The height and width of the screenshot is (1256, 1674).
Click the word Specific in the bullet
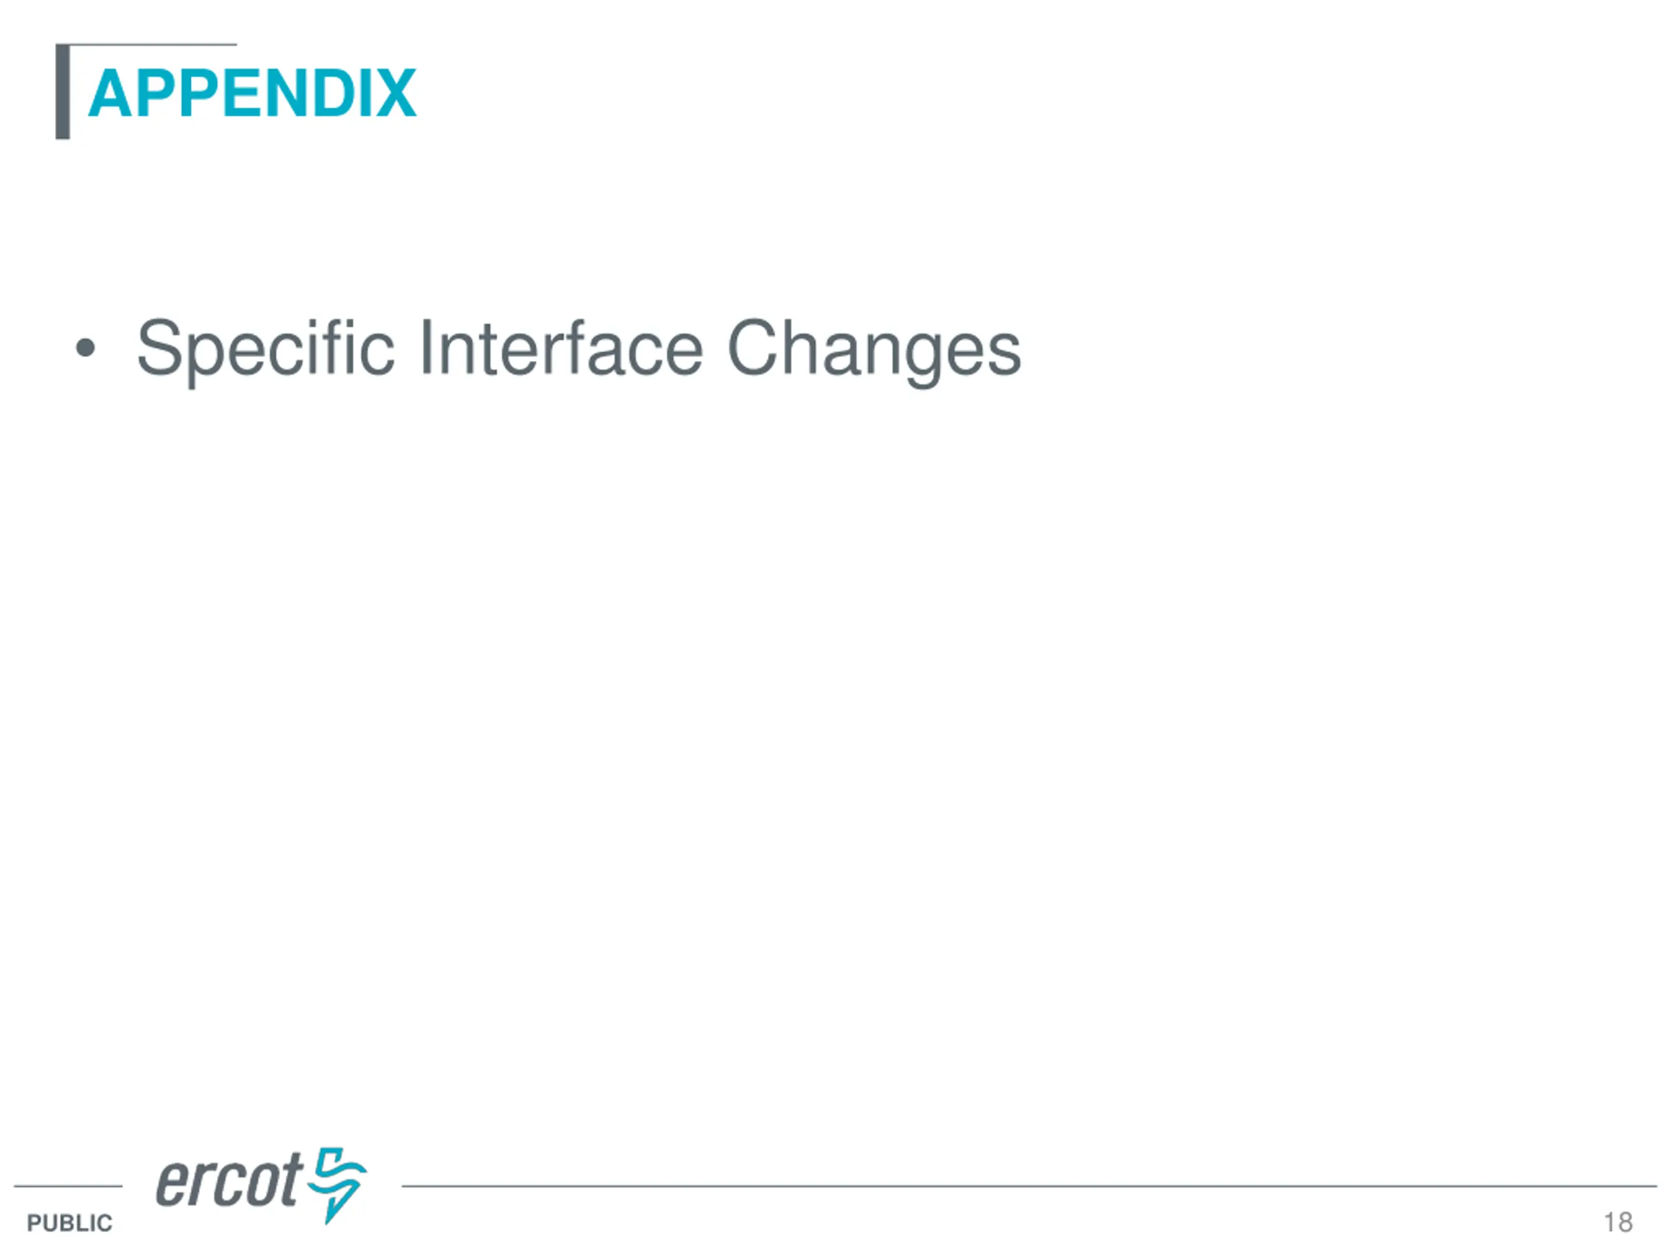265,350
